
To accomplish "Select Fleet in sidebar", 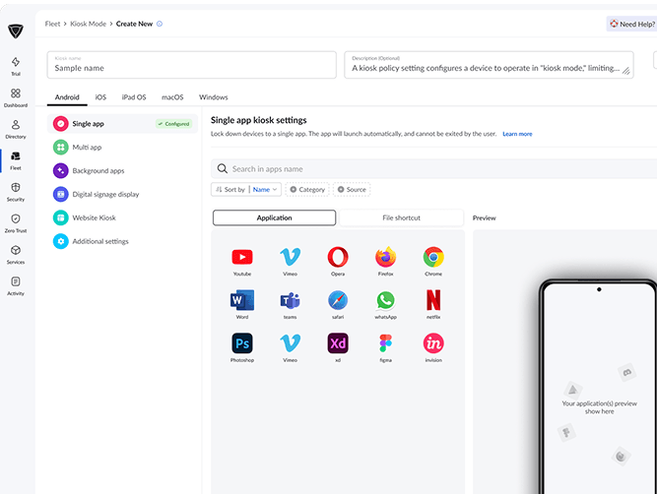I will click(x=16, y=160).
